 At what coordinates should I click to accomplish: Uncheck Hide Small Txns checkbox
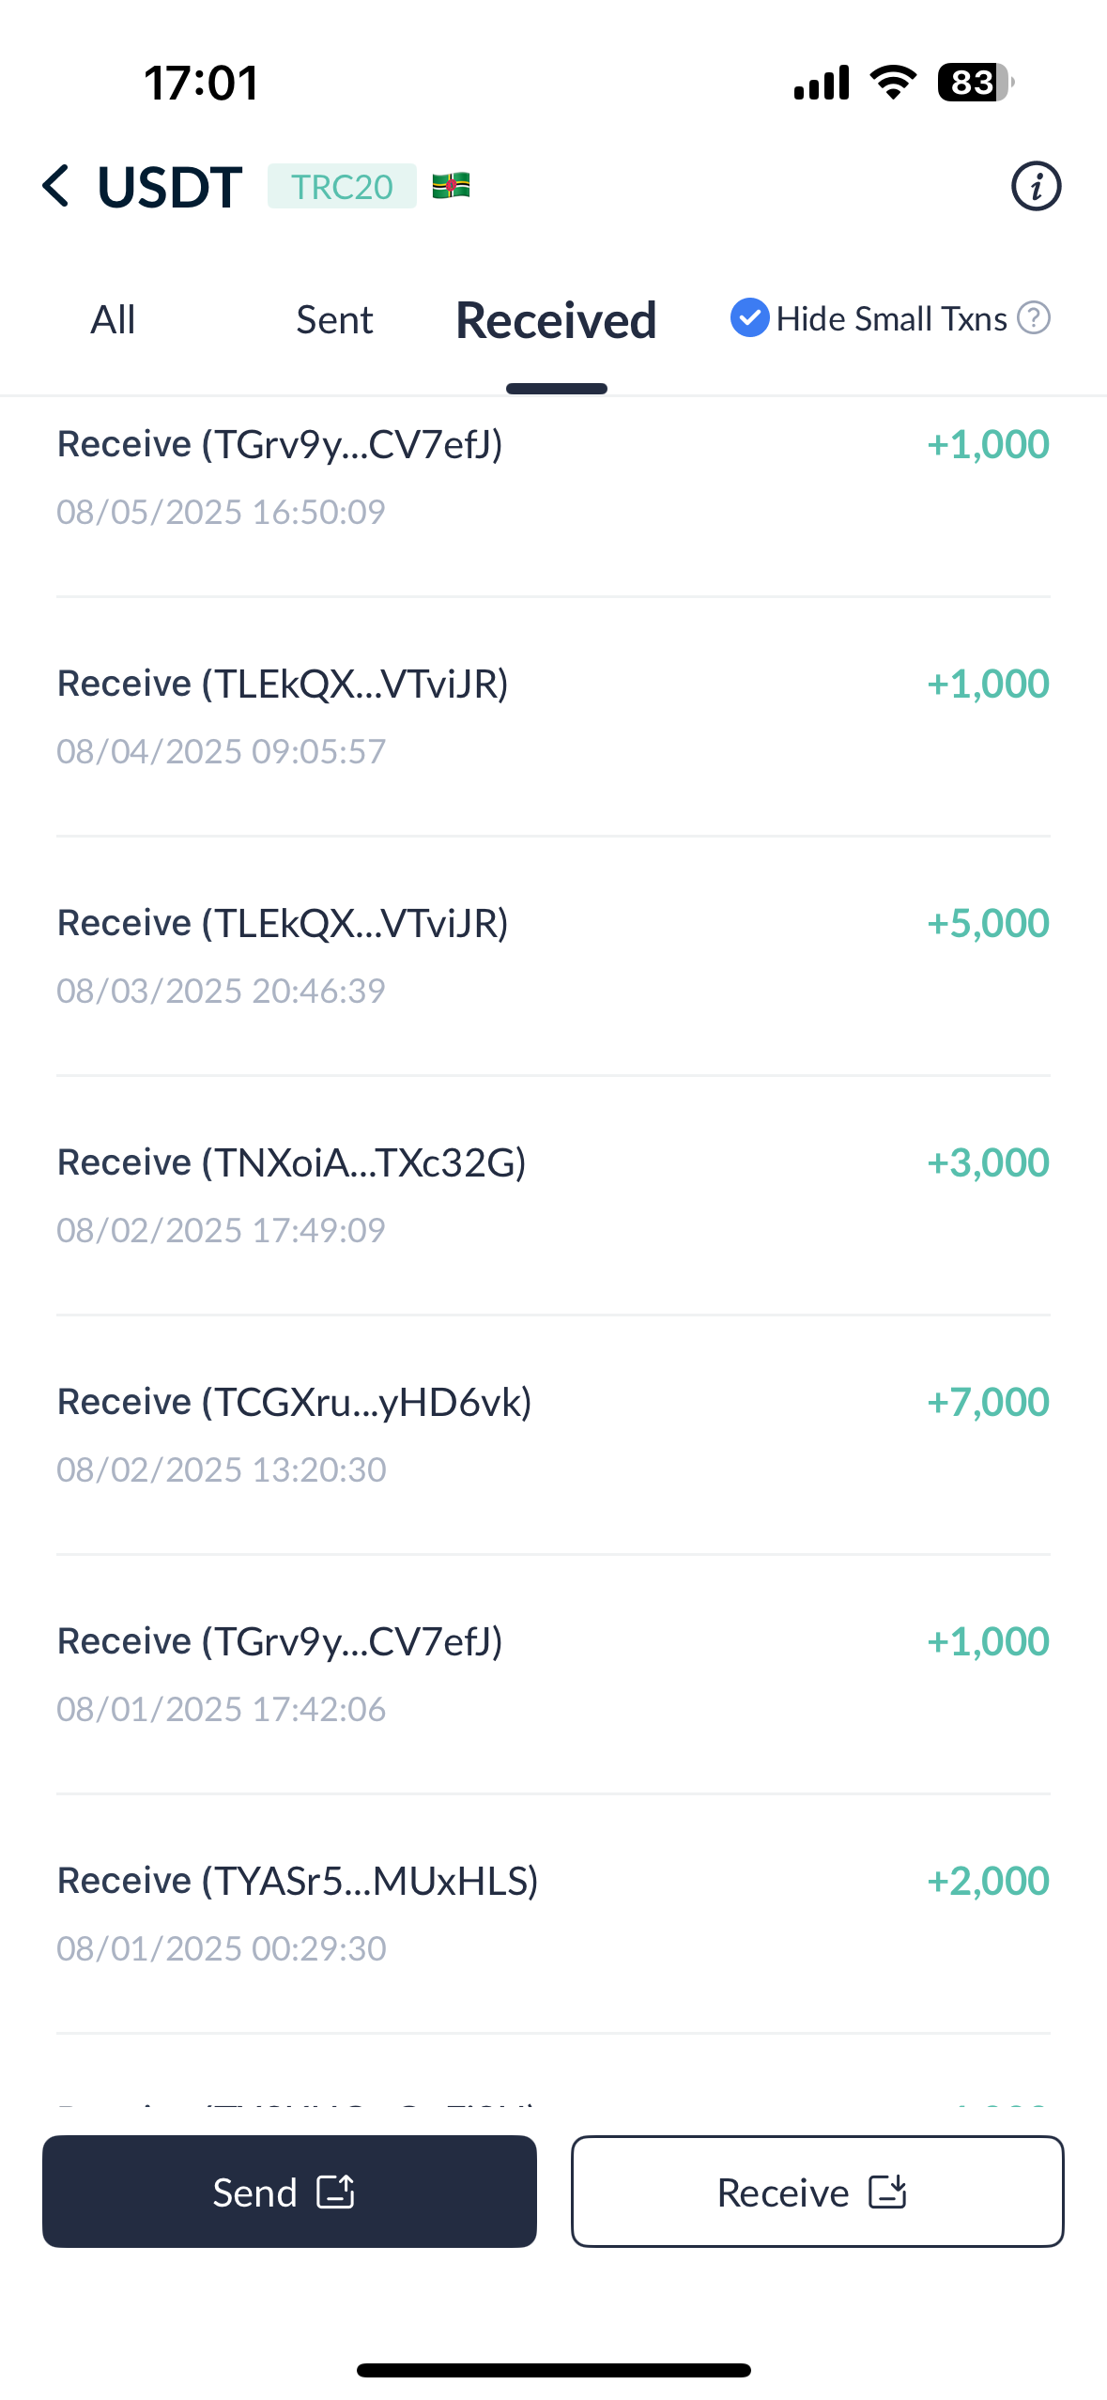click(x=749, y=318)
